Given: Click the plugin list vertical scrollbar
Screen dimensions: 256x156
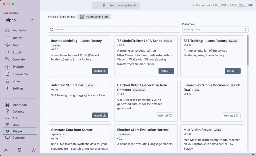Looking at the screenshot, I should (247, 51).
